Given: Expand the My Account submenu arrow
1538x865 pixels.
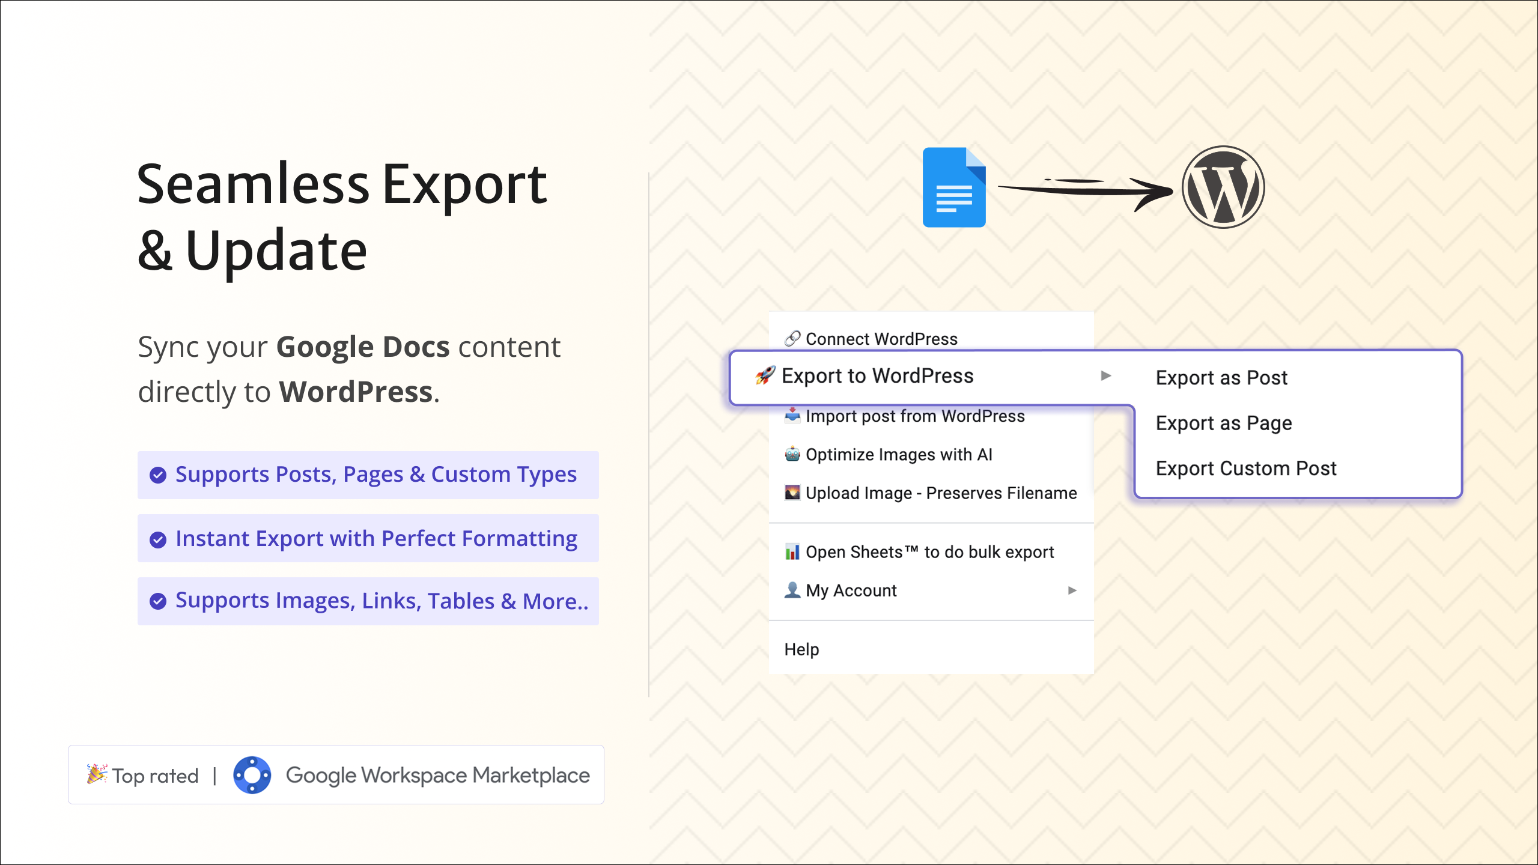Looking at the screenshot, I should click(1072, 590).
